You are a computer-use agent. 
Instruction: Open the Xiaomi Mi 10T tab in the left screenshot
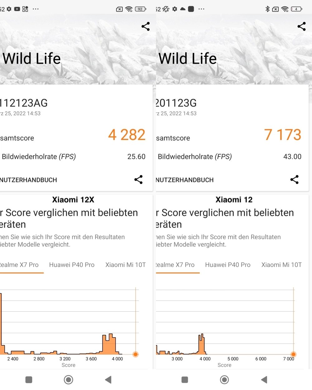point(125,265)
